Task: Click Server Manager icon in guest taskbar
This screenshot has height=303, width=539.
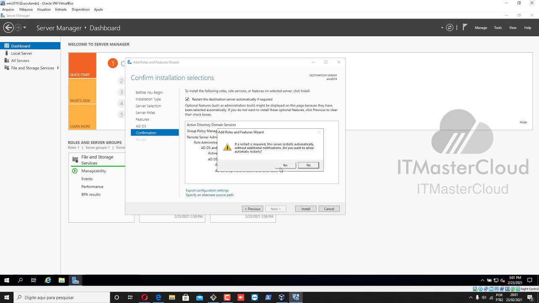Action: point(75,280)
